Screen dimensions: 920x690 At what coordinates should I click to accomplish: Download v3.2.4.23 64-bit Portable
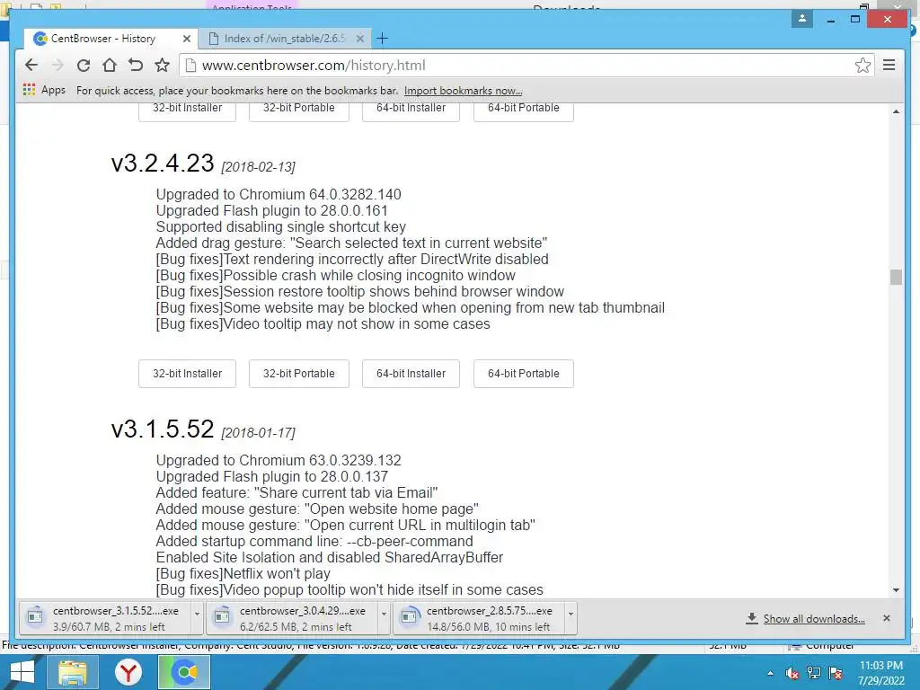point(524,374)
